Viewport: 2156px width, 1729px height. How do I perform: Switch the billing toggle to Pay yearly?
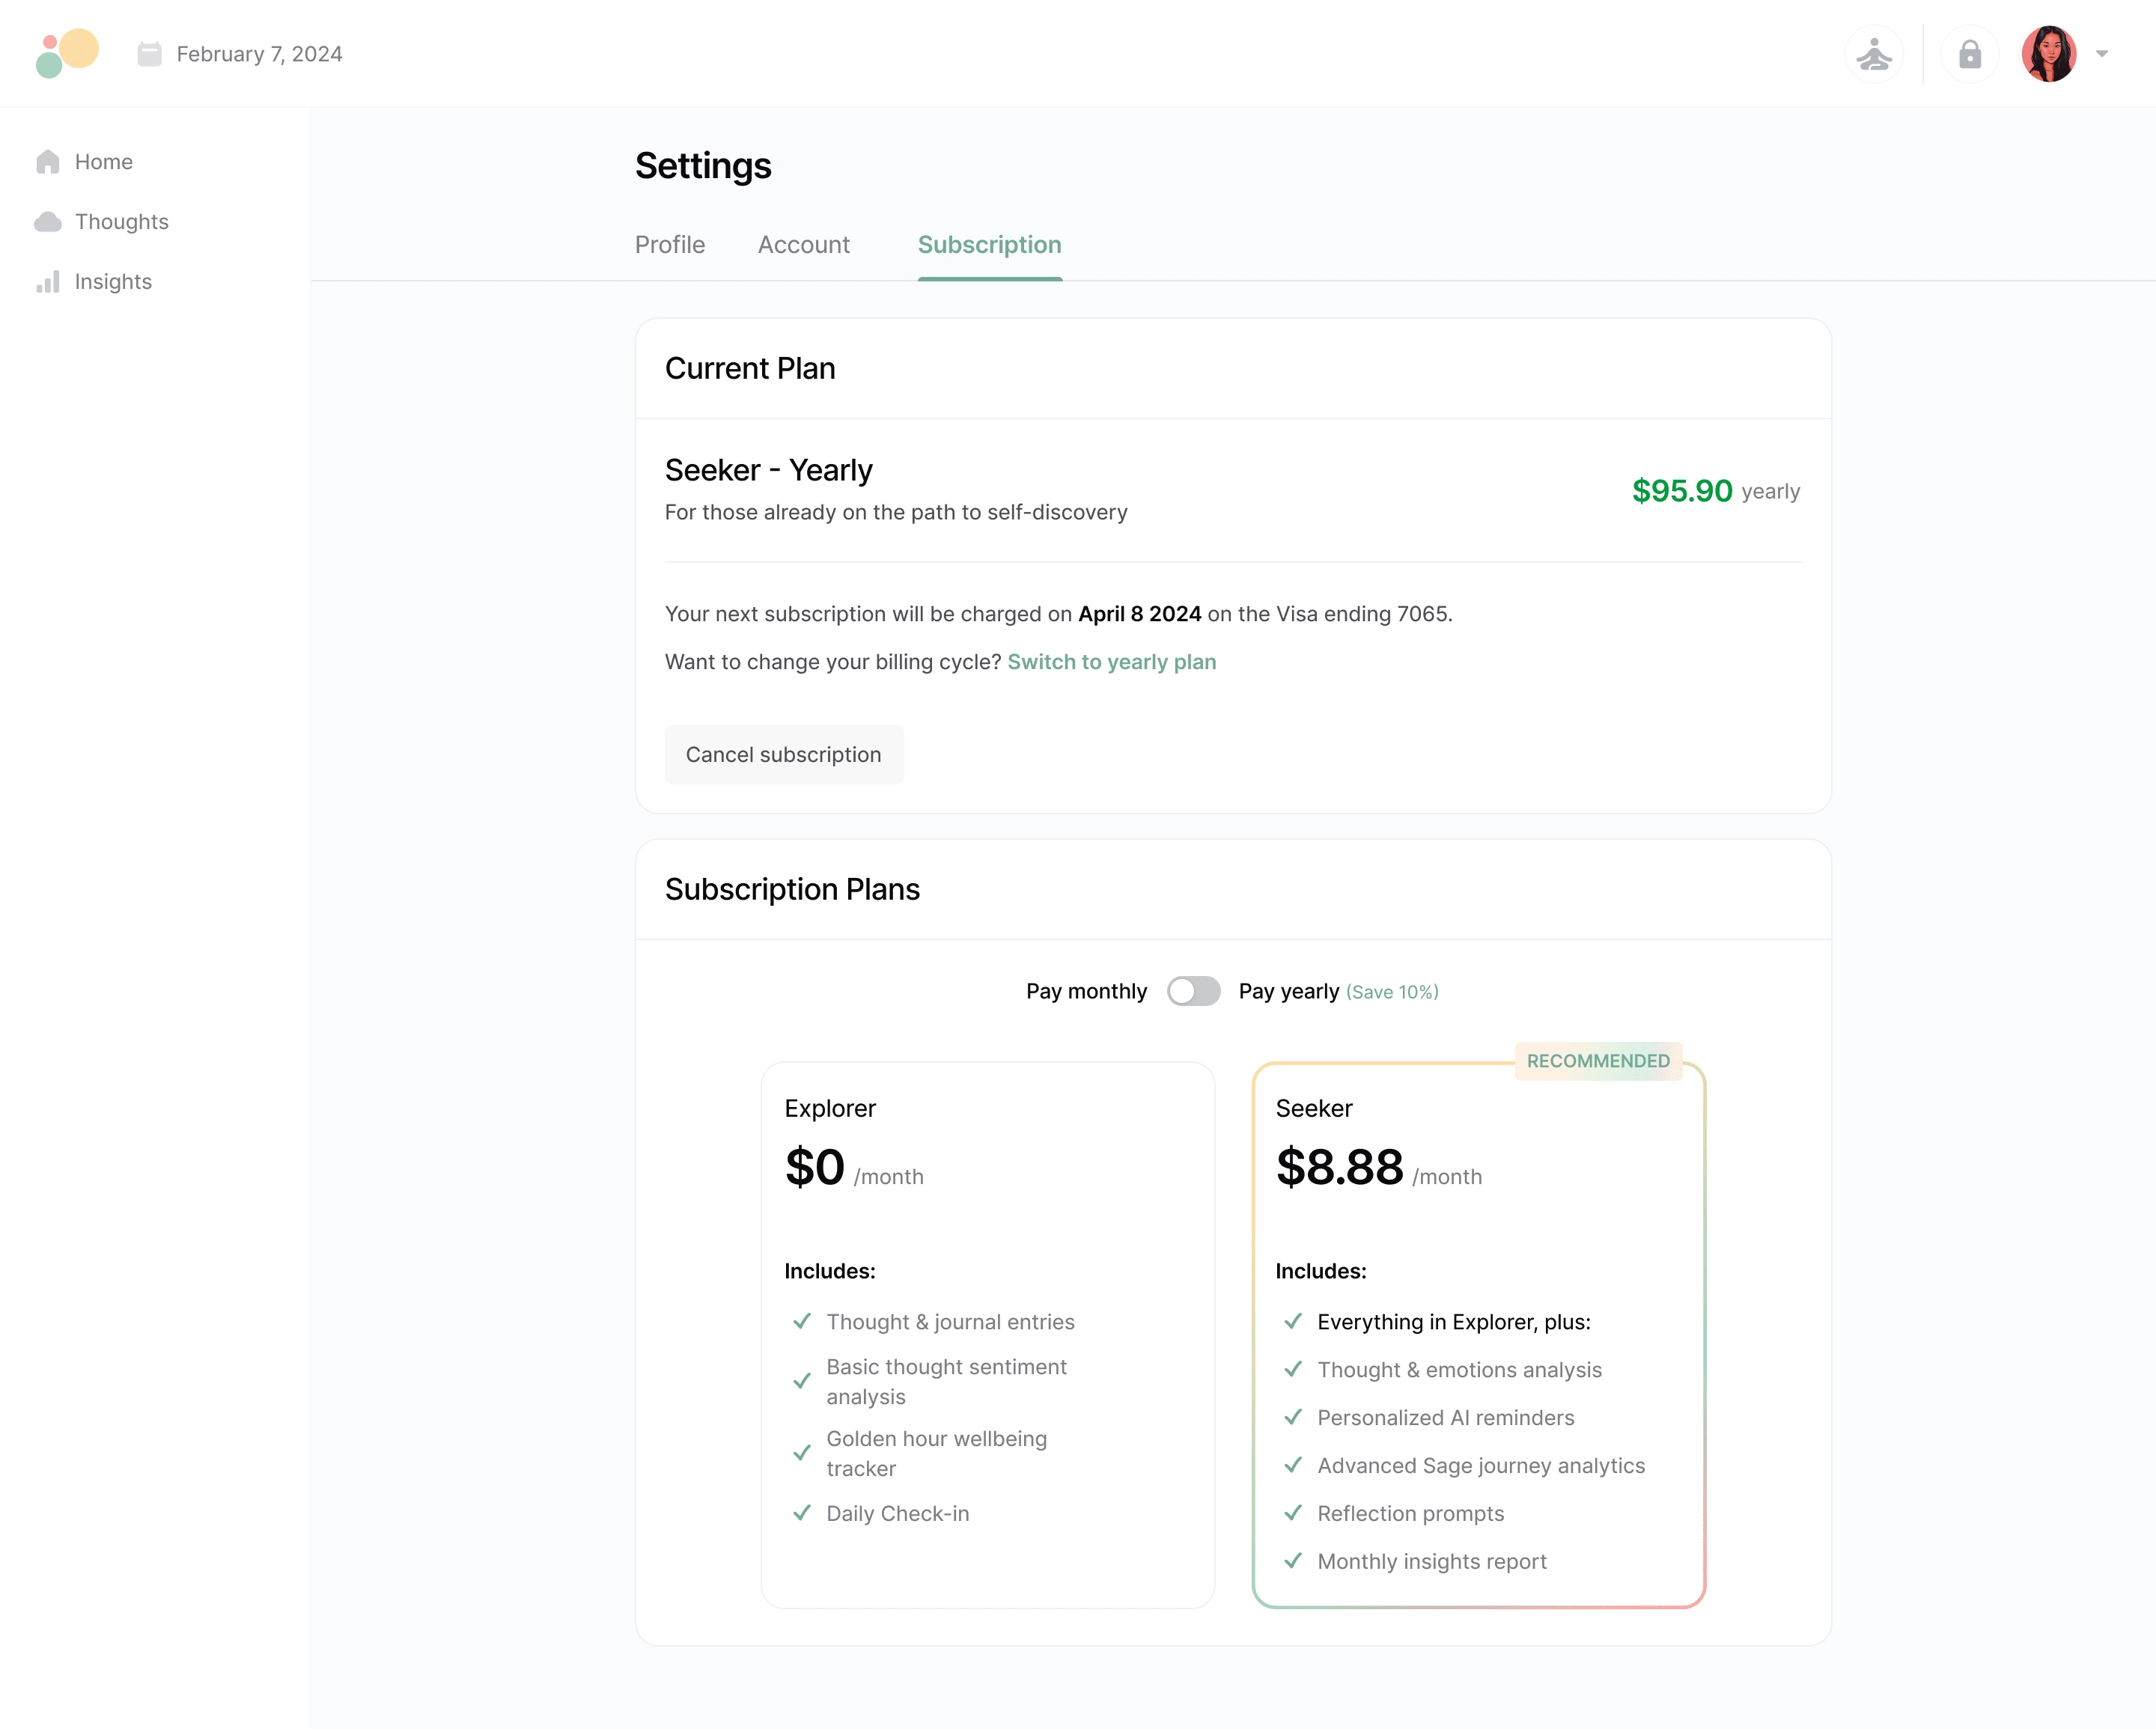pyautogui.click(x=1194, y=991)
